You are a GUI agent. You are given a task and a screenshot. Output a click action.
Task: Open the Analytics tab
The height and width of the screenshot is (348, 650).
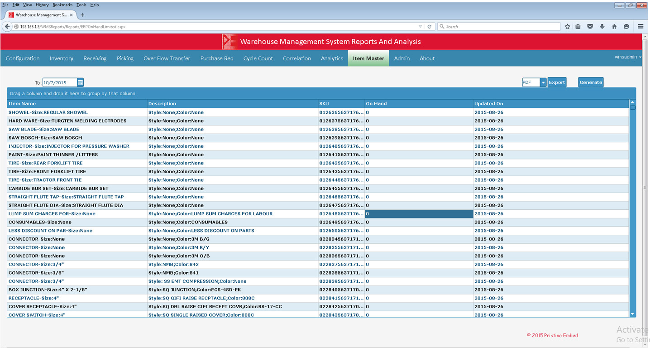pyautogui.click(x=332, y=58)
